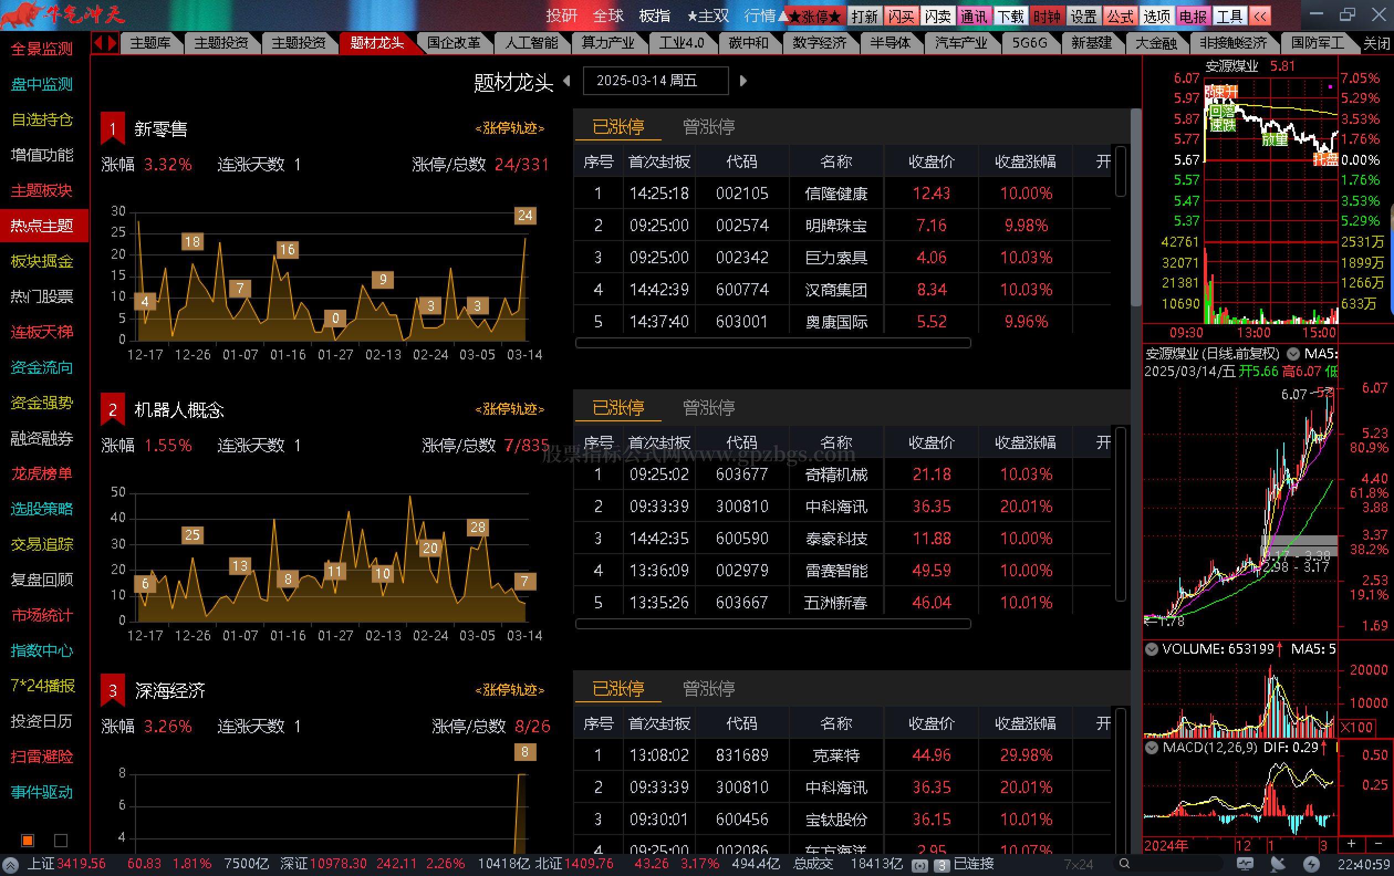Switch to 曾涨停 tab in 新零售 section
Viewport: 1394px width, 876px height.
click(709, 127)
